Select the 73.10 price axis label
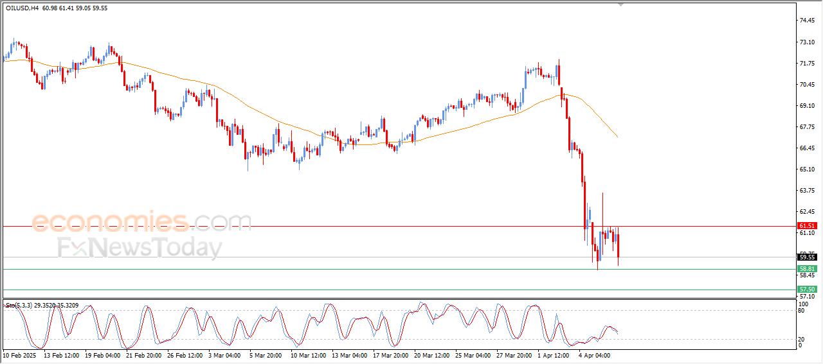Viewport: 823px width, 364px height. (x=808, y=42)
